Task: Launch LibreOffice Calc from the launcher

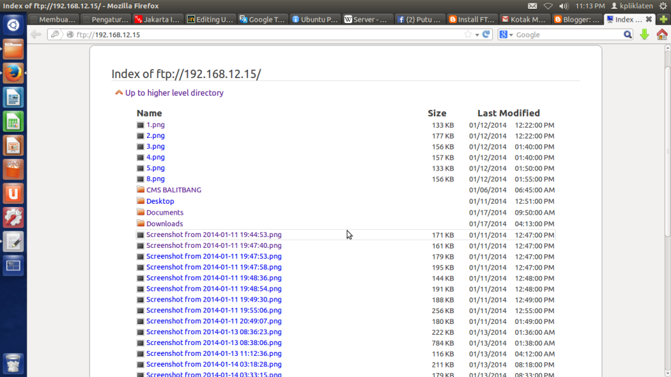Action: [x=14, y=122]
